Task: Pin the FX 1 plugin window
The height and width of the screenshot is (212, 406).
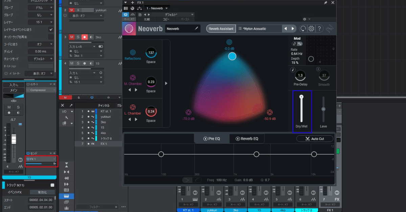Action: [x=325, y=3]
